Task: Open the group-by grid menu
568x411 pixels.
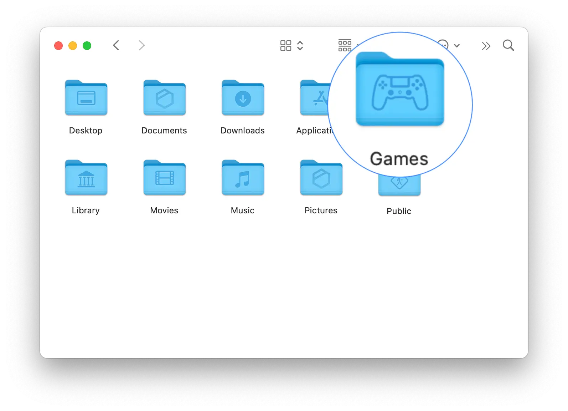Action: 345,45
